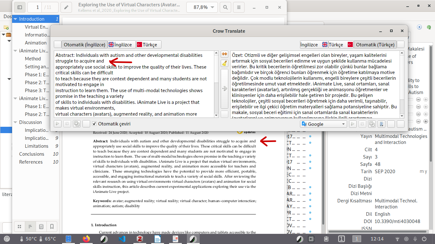
Task: Select Türkçe as target language
Action: [341, 44]
